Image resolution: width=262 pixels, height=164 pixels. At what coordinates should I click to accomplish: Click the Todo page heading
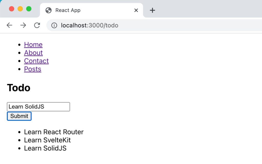click(18, 88)
